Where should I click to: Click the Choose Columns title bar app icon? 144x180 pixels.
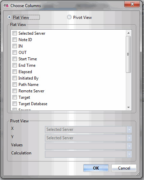pos(6,5)
